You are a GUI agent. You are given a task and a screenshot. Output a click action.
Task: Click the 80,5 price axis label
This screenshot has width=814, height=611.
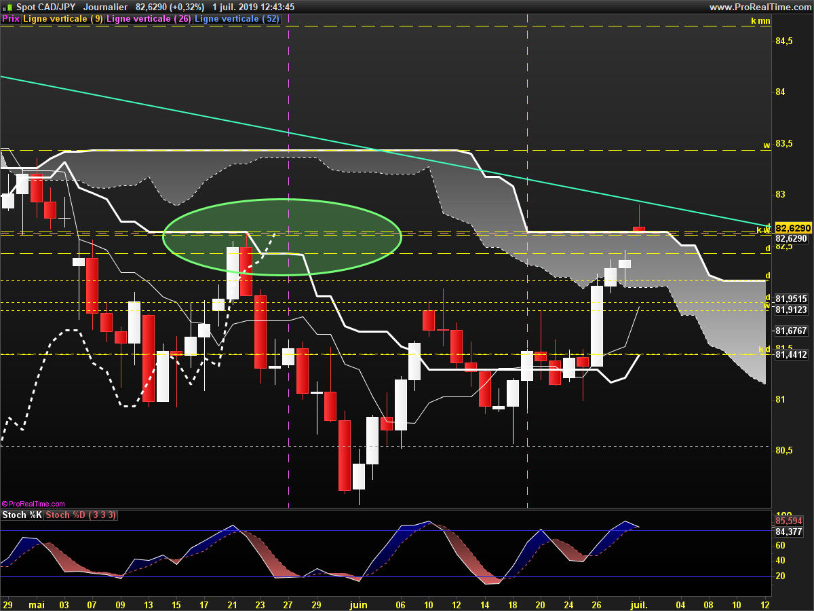783,451
